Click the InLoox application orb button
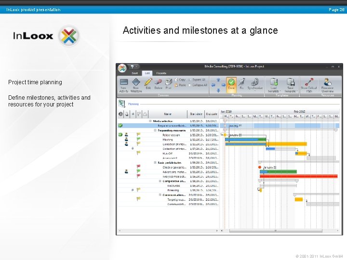Screen dimensions: 347x260 122,68
